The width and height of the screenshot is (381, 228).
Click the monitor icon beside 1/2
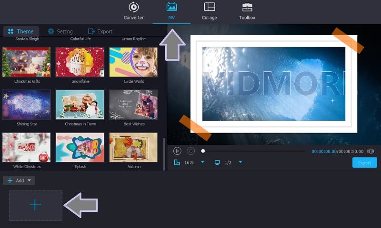click(x=217, y=162)
